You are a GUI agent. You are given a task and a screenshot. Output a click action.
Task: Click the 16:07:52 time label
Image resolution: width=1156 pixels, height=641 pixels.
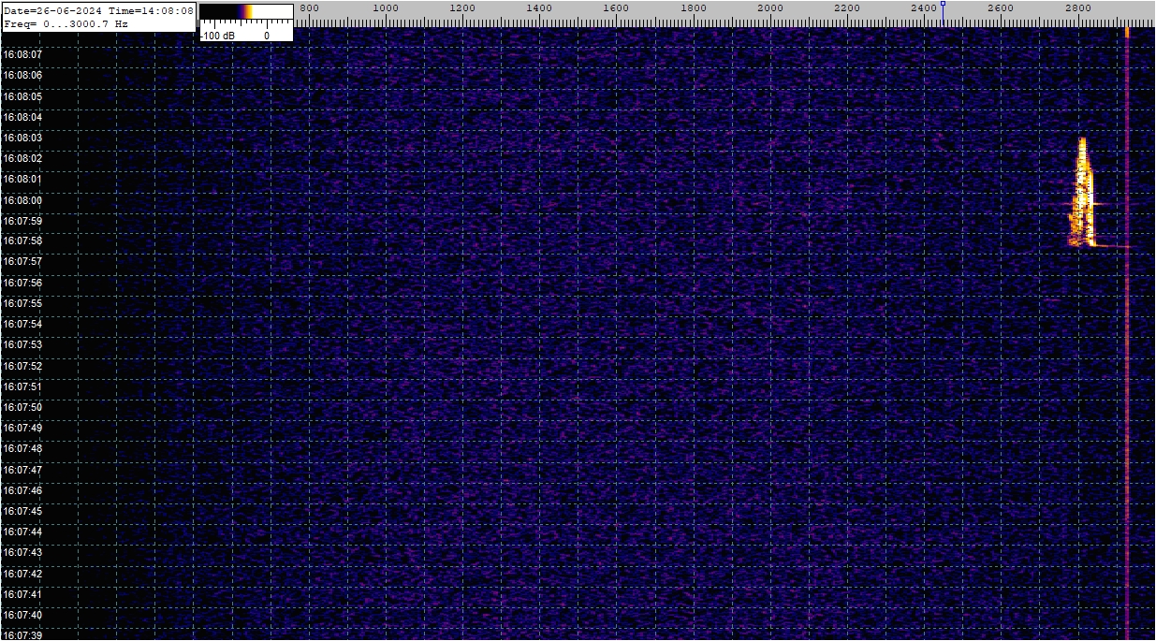22,366
